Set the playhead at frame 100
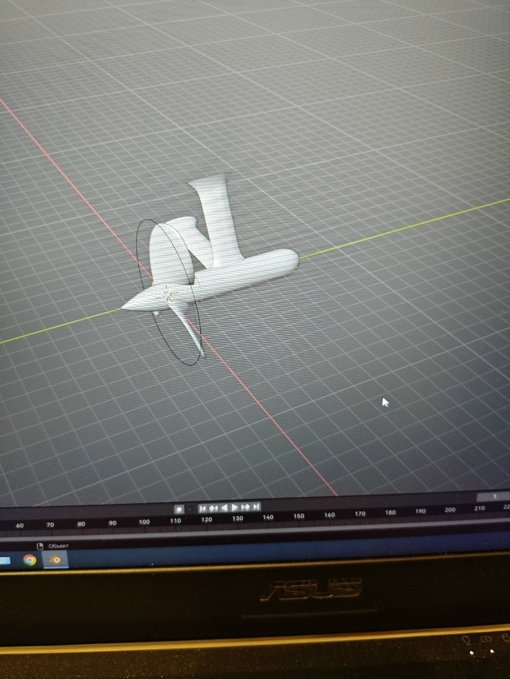The height and width of the screenshot is (679, 510). (144, 522)
